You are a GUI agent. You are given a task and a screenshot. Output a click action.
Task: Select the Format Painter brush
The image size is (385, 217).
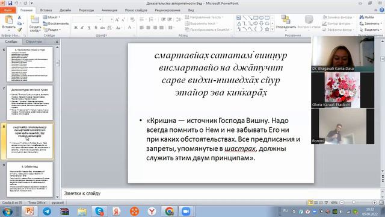pyautogui.click(x=19, y=30)
